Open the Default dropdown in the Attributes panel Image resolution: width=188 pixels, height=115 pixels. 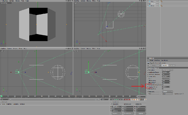click(x=167, y=92)
